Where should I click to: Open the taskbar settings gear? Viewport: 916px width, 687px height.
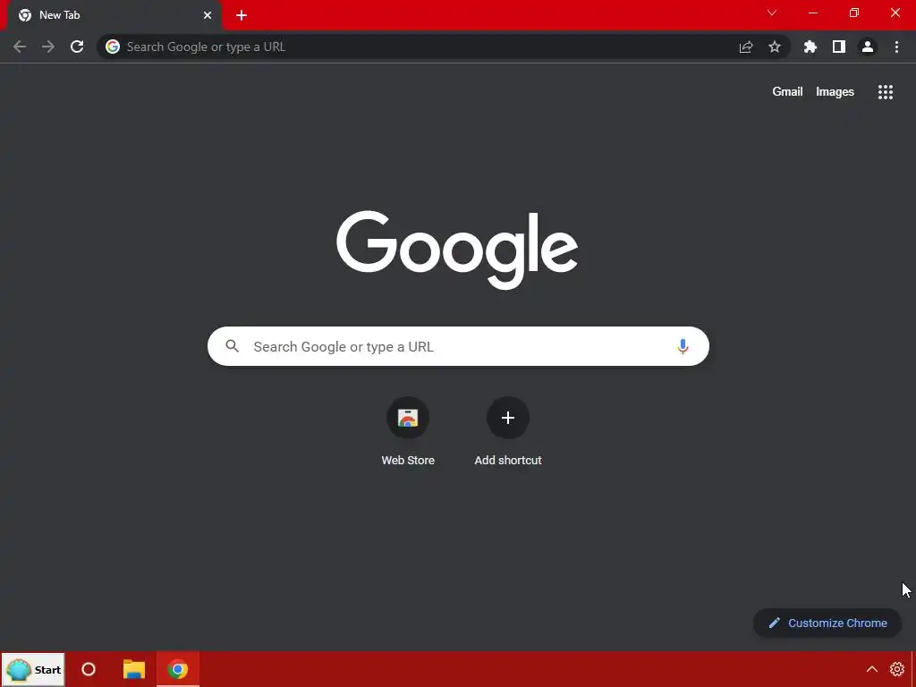point(896,669)
